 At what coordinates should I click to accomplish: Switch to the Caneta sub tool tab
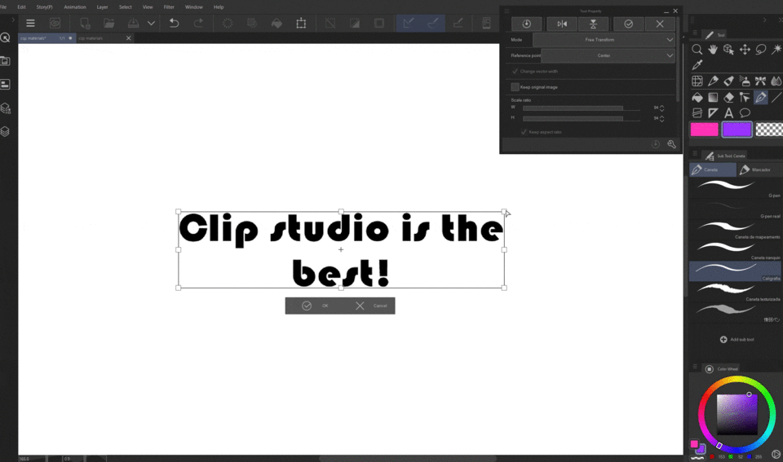pos(713,169)
